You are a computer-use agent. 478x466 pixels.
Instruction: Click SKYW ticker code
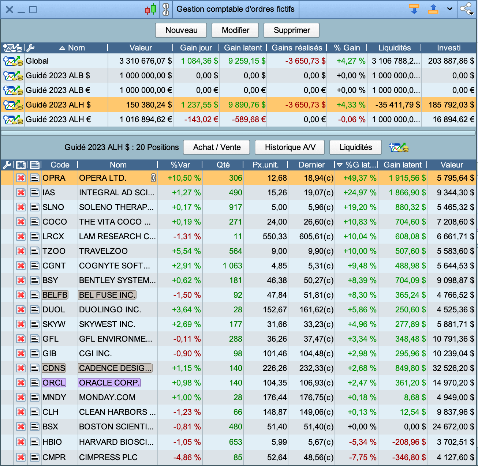point(54,324)
